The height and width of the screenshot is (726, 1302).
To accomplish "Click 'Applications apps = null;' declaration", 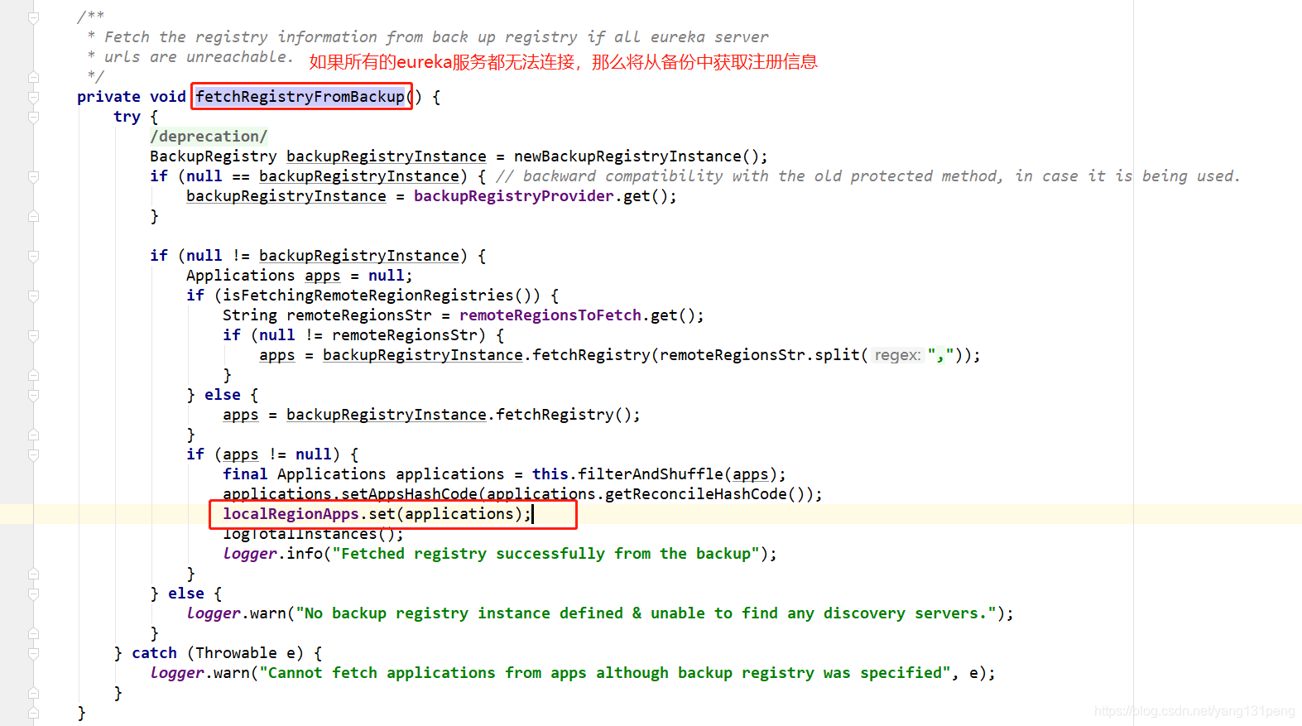I will 300,276.
